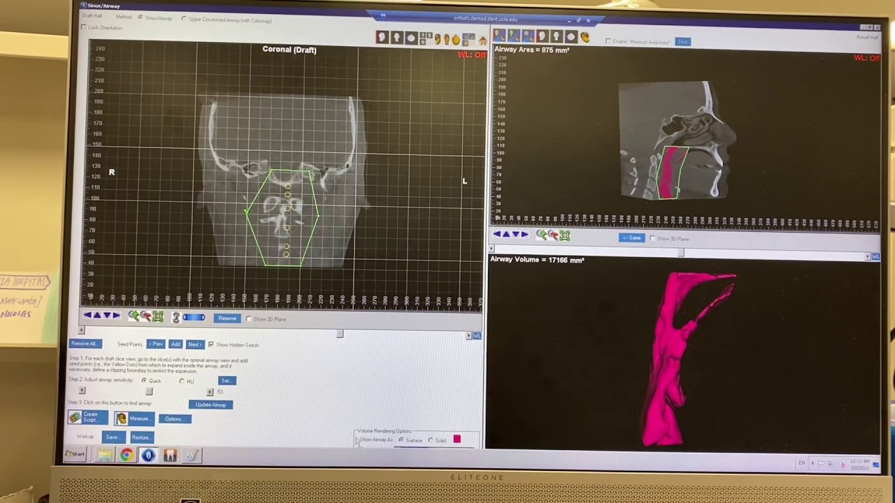This screenshot has width=895, height=503.
Task: Click the blue window level slider under coronal view
Action: pyautogui.click(x=194, y=318)
